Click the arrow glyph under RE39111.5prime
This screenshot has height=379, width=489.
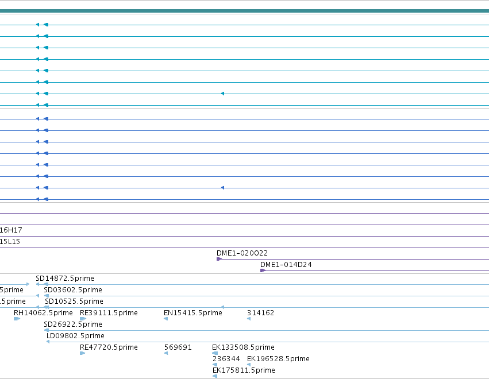tap(83, 319)
